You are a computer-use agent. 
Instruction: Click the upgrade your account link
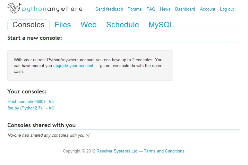click(73, 66)
